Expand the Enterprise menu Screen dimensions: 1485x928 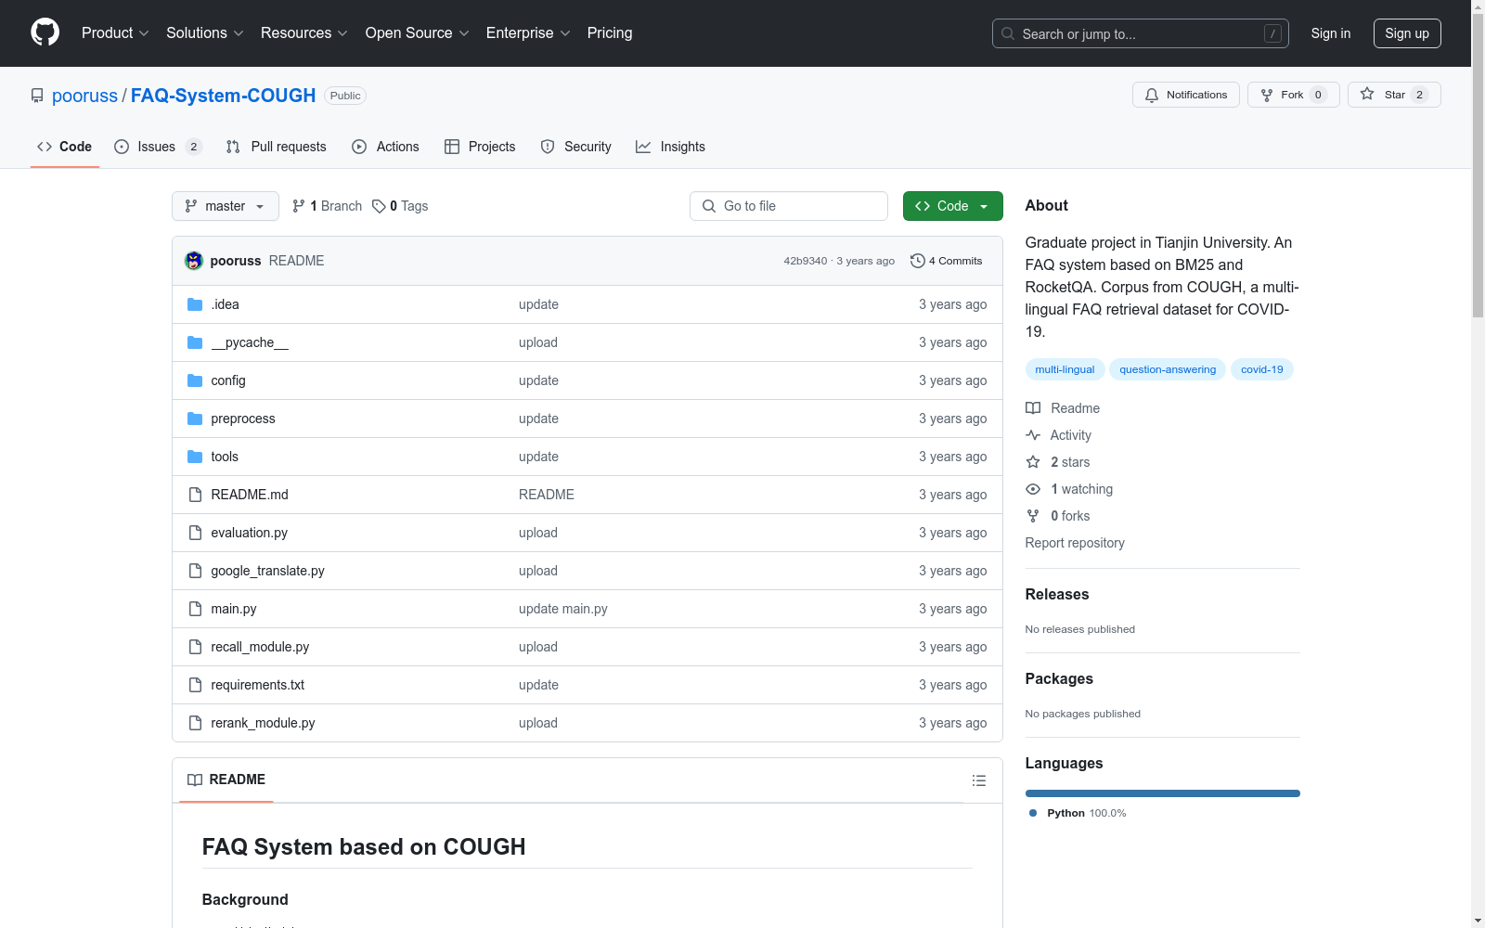point(528,32)
